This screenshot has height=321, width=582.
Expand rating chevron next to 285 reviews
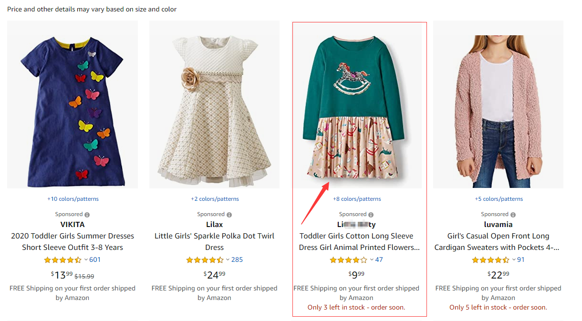pyautogui.click(x=228, y=260)
